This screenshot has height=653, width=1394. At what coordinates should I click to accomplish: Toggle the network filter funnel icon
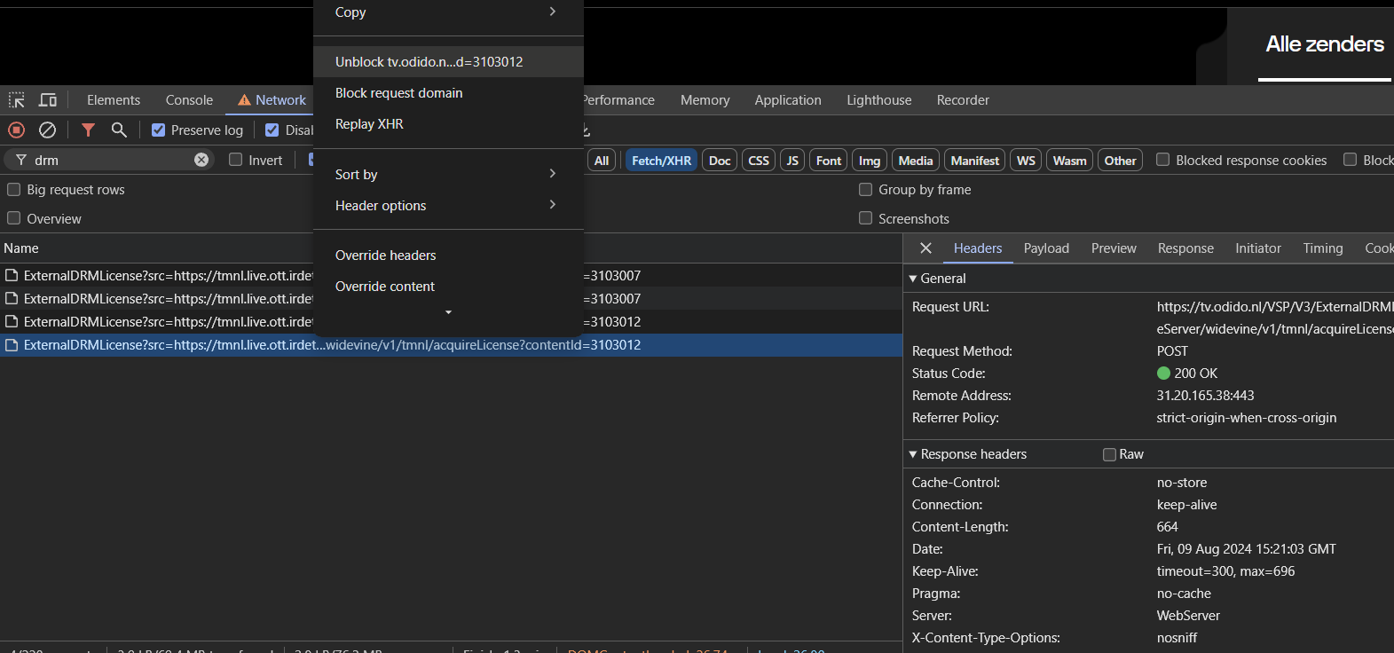(x=88, y=130)
